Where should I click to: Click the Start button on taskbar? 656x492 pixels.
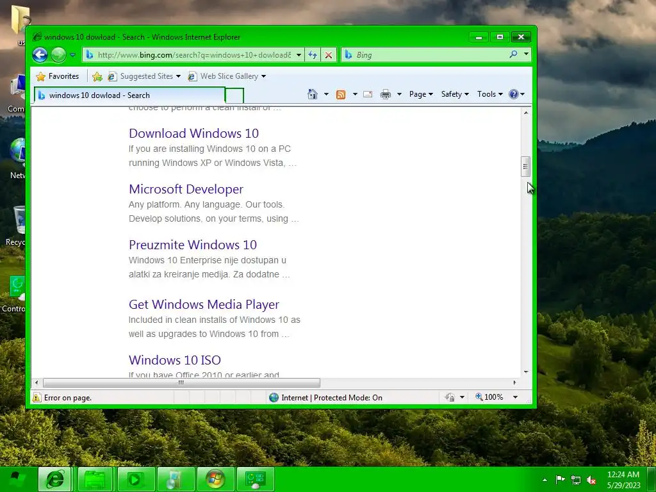pyautogui.click(x=17, y=479)
